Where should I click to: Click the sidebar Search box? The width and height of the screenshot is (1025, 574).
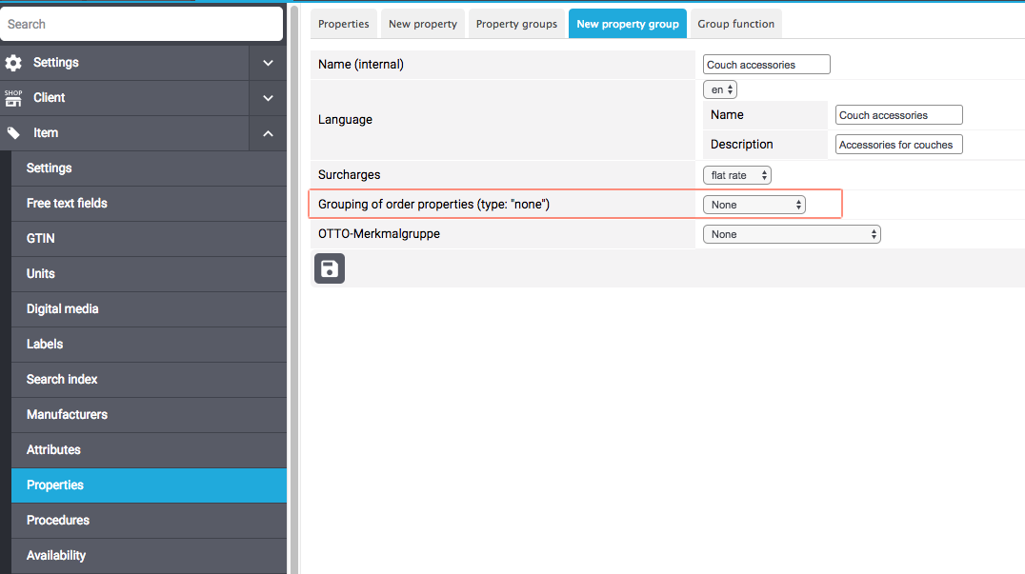[142, 24]
